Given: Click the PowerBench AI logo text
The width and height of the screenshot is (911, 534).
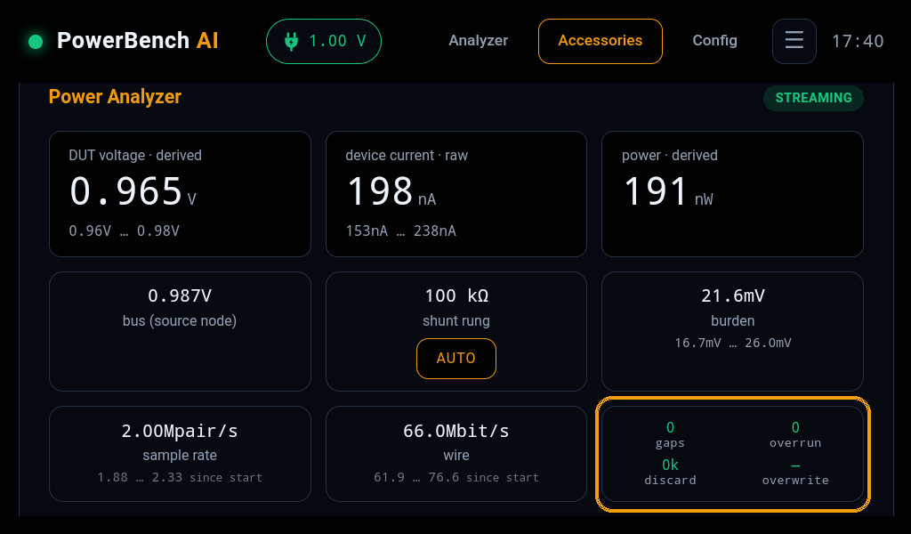Looking at the screenshot, I should click(x=138, y=41).
